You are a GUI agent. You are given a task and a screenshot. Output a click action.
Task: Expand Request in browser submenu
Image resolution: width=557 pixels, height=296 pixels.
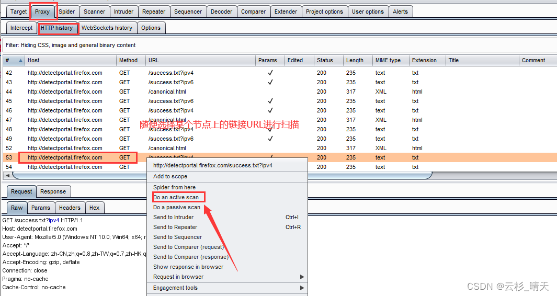[228, 277]
